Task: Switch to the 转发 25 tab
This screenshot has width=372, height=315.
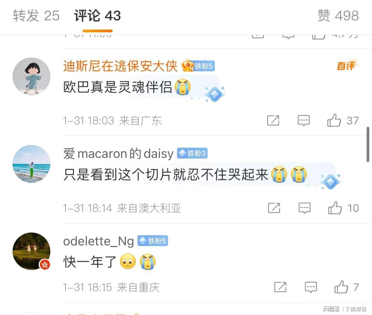Action: [36, 16]
